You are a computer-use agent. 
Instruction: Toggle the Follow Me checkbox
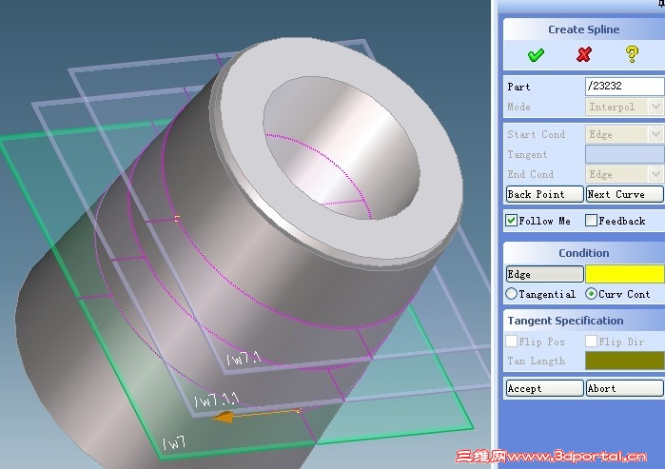pos(511,221)
